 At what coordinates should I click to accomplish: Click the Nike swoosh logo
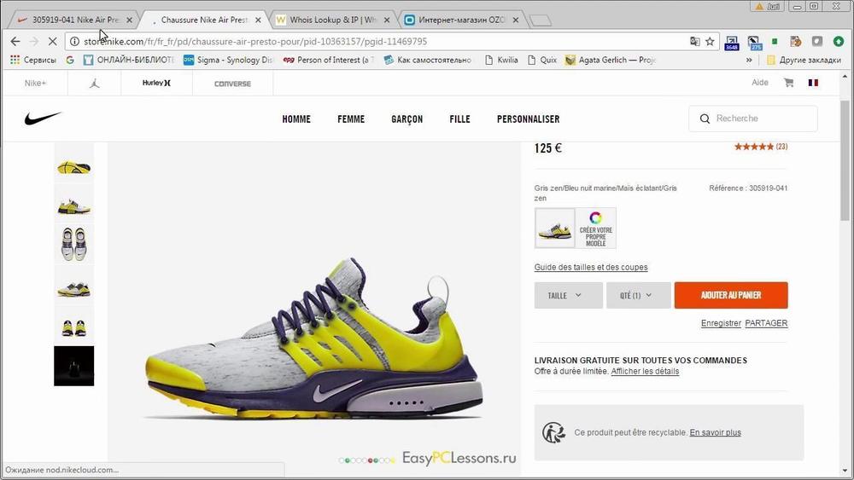point(43,119)
